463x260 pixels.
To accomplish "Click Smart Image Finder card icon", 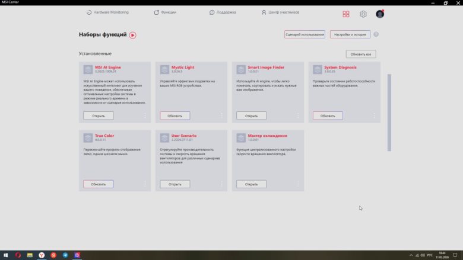I will coord(241,69).
